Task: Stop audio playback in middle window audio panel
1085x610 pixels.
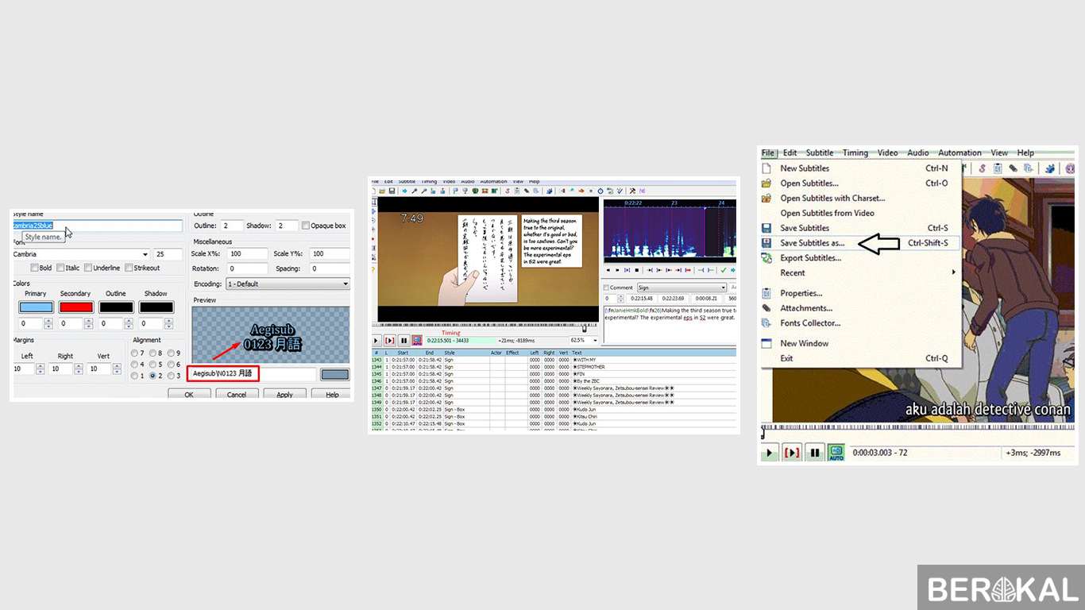Action: tap(637, 270)
